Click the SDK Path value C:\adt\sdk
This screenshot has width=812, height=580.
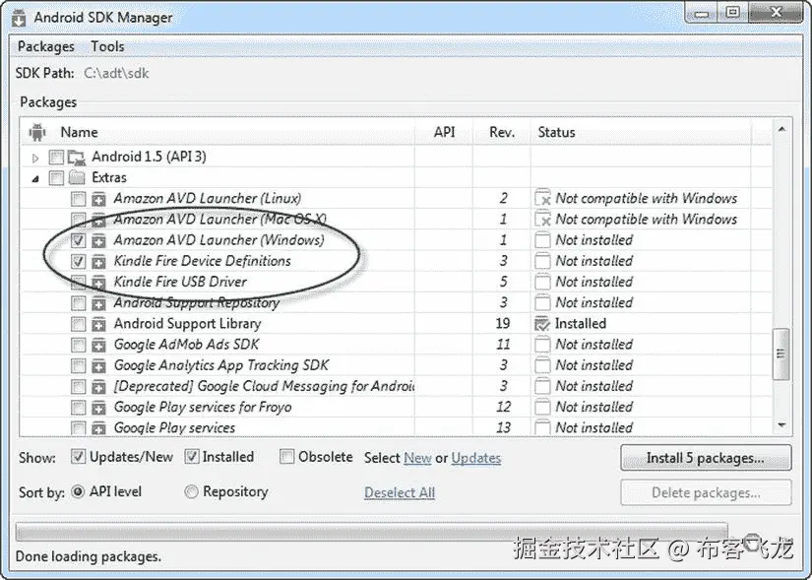[x=116, y=73]
